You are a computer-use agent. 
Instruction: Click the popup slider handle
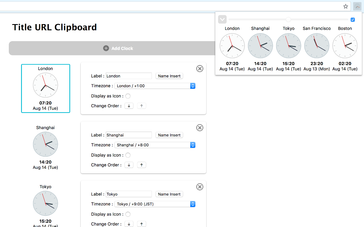point(288,20)
